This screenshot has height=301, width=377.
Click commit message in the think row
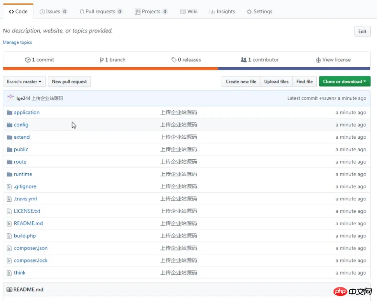(x=179, y=273)
